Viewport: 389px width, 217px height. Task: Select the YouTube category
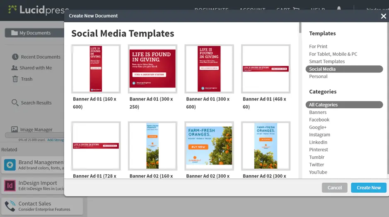pos(318,172)
